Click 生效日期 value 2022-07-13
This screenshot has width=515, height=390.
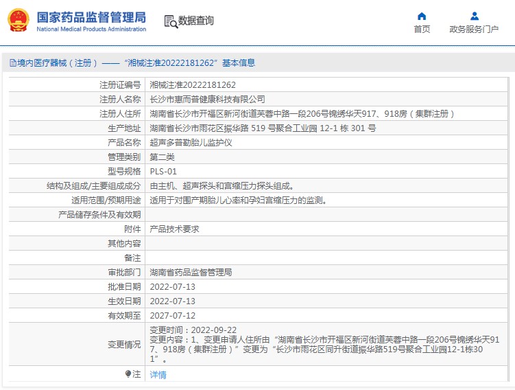[172, 301]
